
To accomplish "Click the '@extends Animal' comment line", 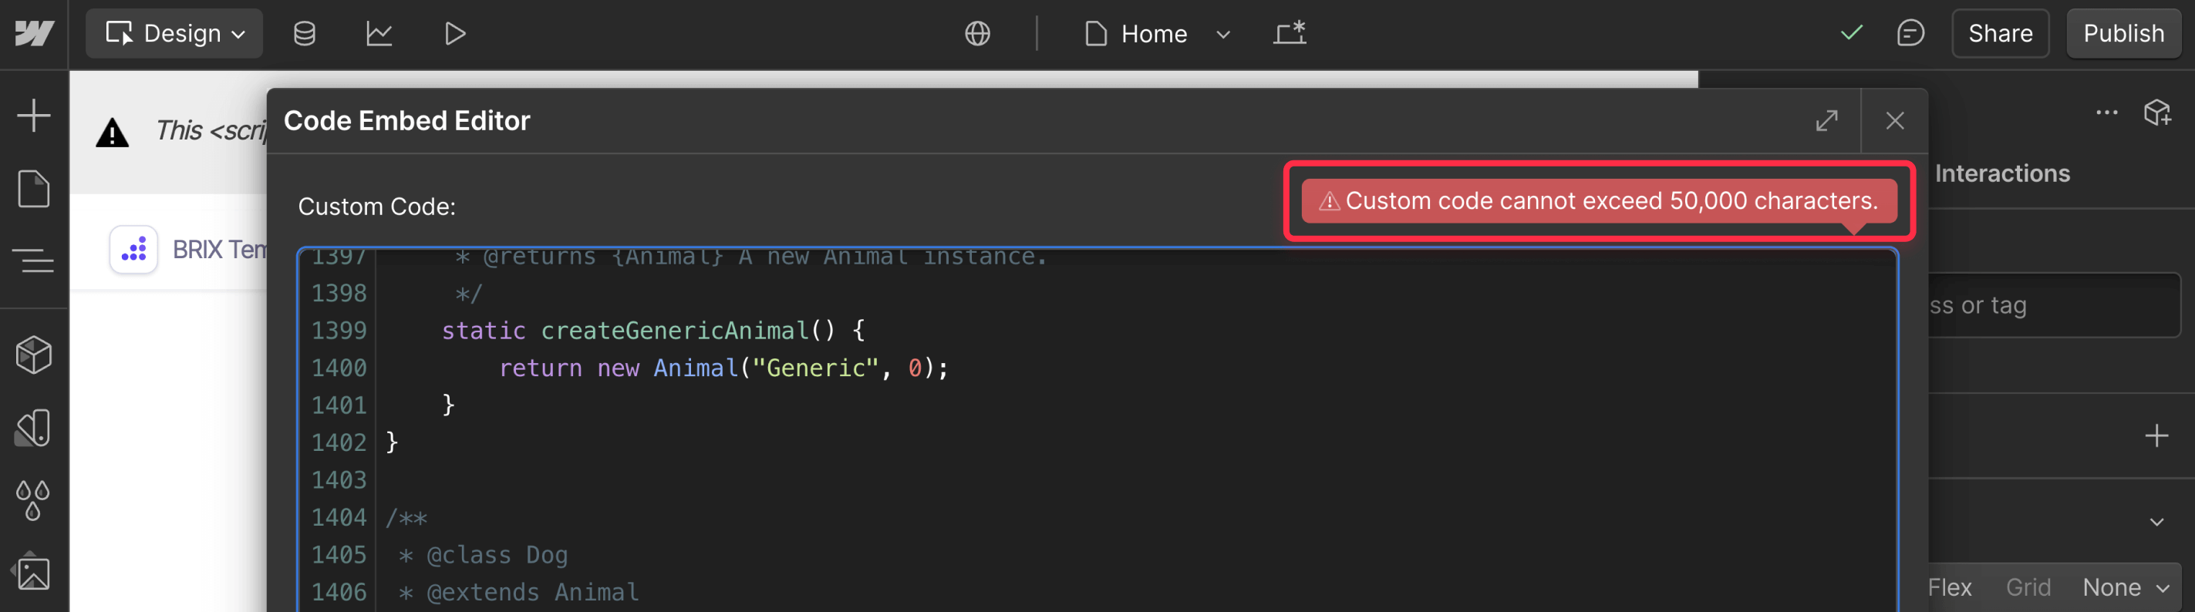I will [x=518, y=593].
